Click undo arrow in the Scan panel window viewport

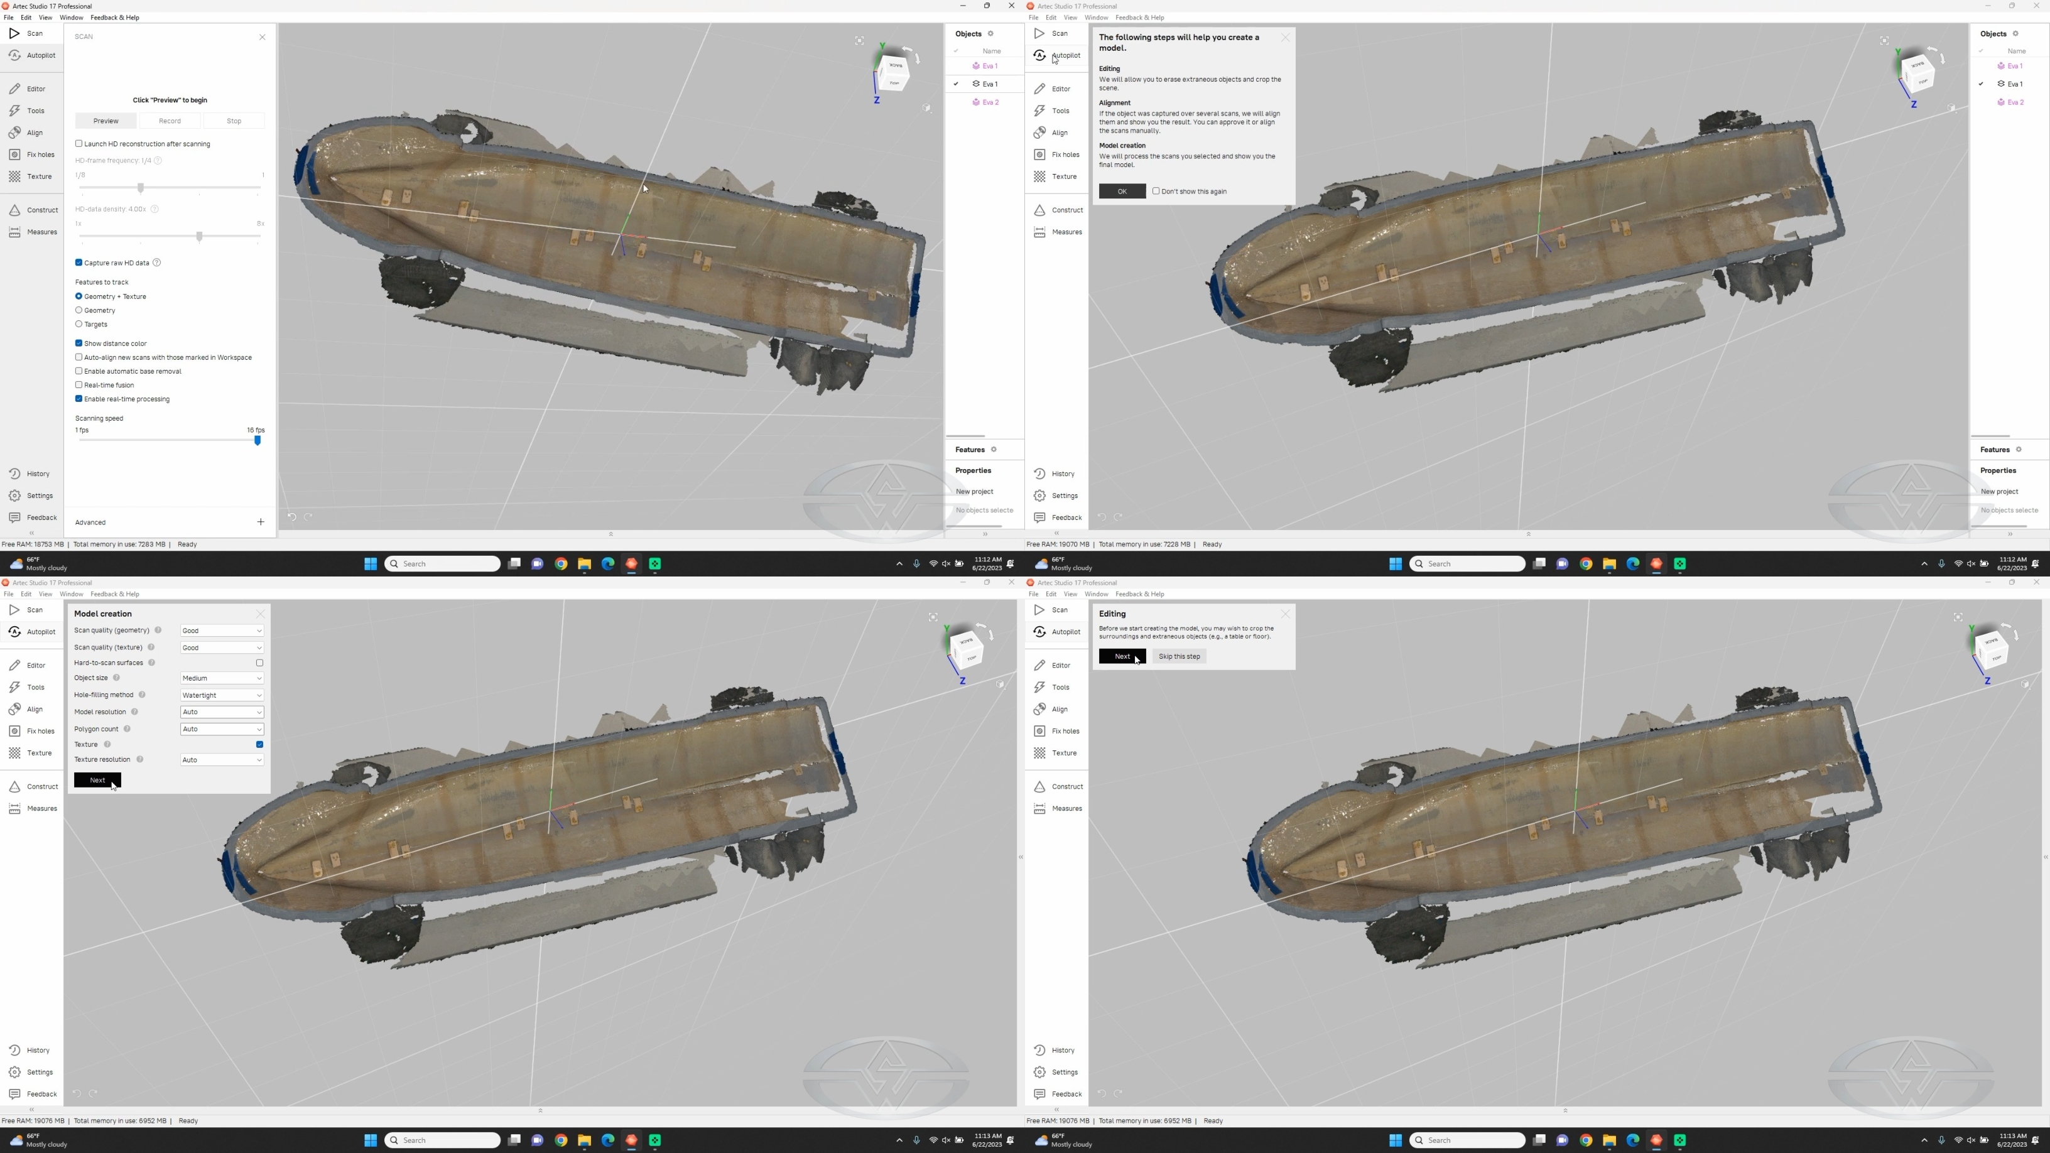coord(292,517)
